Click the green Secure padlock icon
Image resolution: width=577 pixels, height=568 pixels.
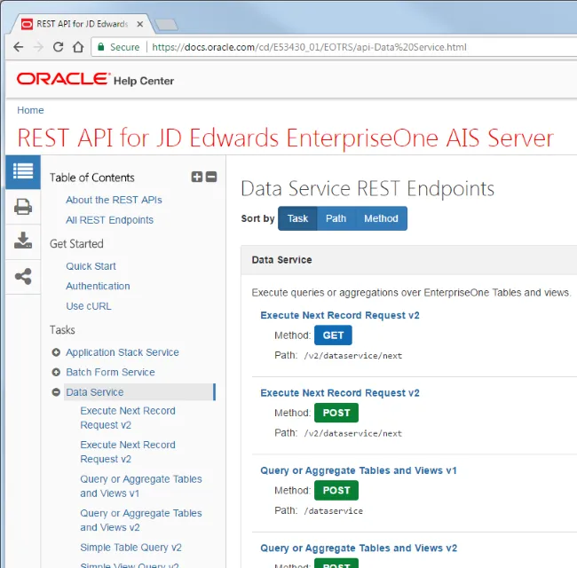coord(101,47)
